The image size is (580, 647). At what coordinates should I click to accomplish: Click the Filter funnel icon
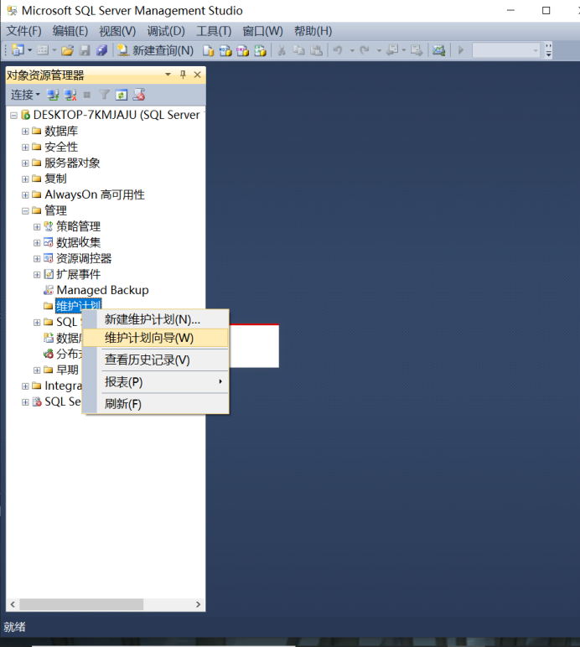105,96
